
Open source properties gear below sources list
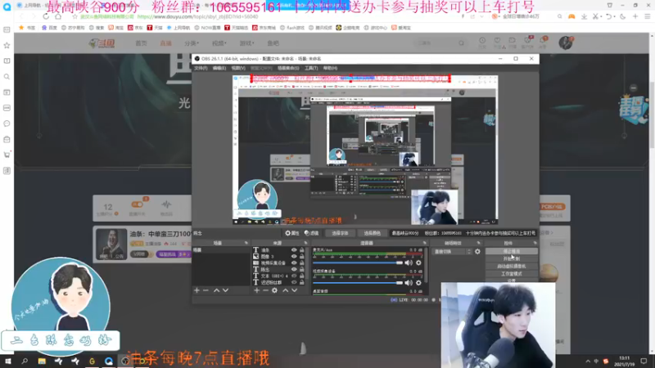pos(274,290)
